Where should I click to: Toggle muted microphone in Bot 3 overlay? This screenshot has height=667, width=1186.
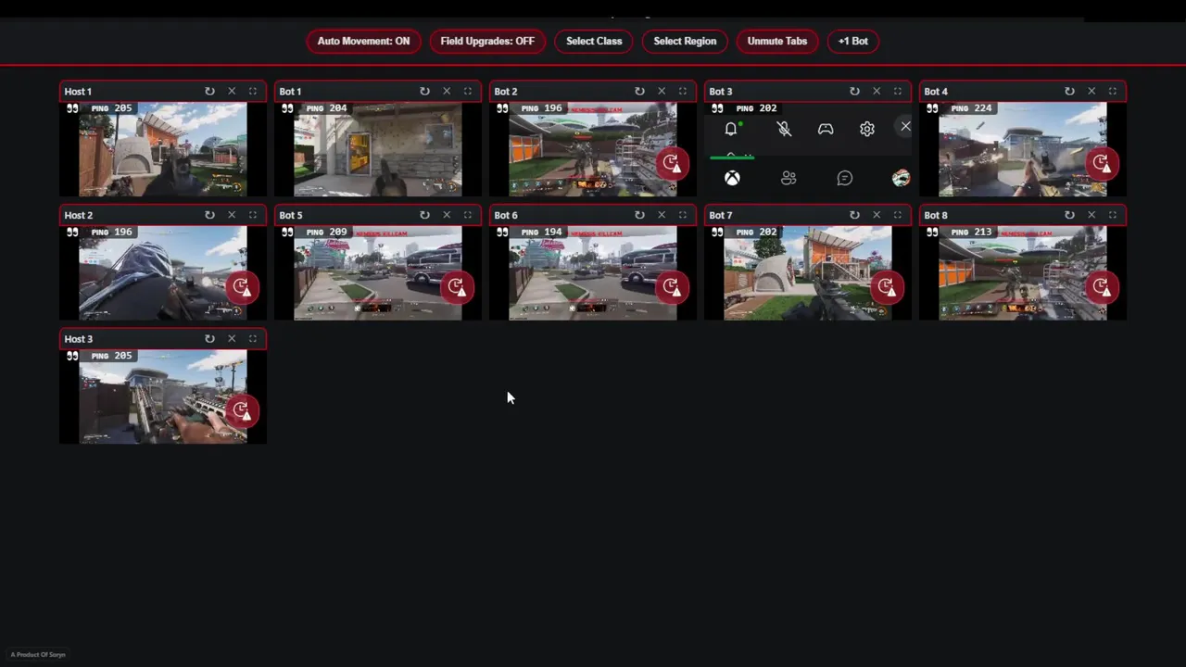(784, 130)
